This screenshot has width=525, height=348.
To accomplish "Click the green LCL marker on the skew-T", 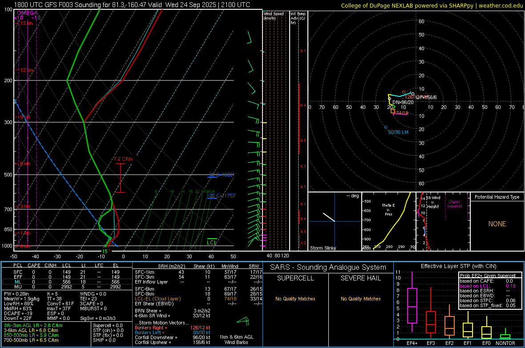I will (212, 243).
